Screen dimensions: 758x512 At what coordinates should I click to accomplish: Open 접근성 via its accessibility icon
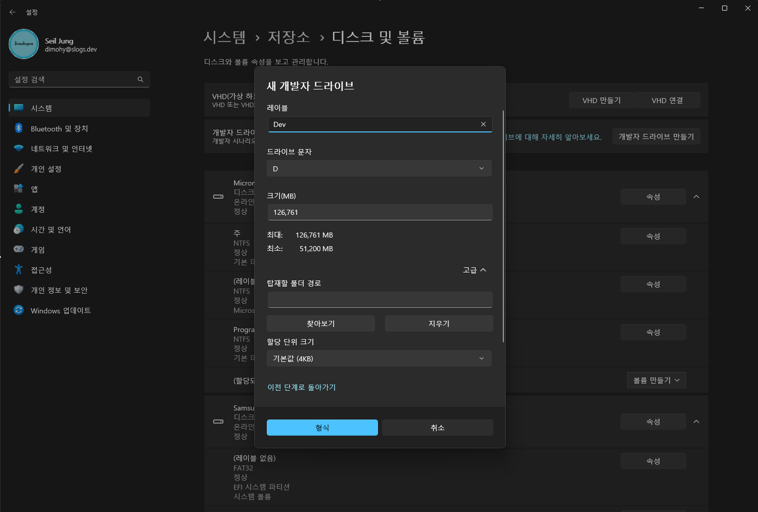[19, 269]
